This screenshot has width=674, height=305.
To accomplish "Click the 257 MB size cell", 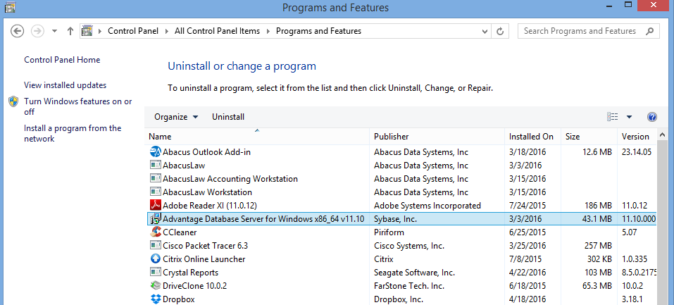I will pyautogui.click(x=597, y=246).
